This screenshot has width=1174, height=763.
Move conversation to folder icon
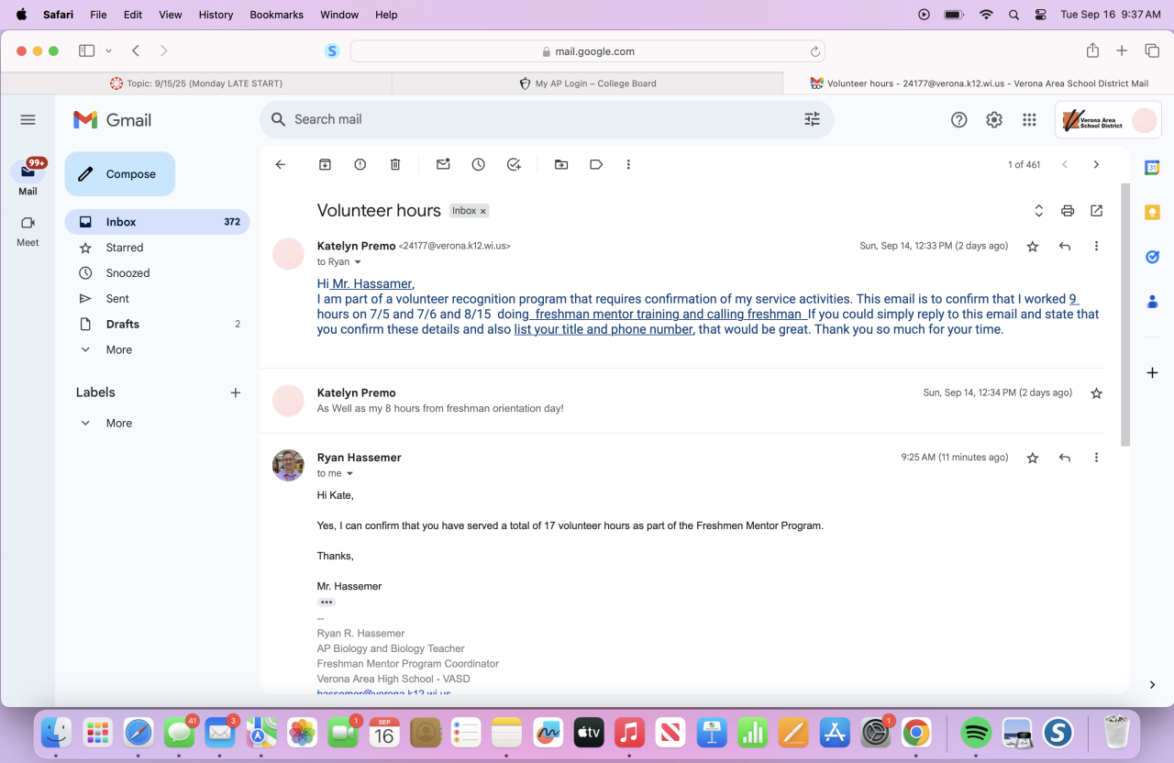point(561,164)
